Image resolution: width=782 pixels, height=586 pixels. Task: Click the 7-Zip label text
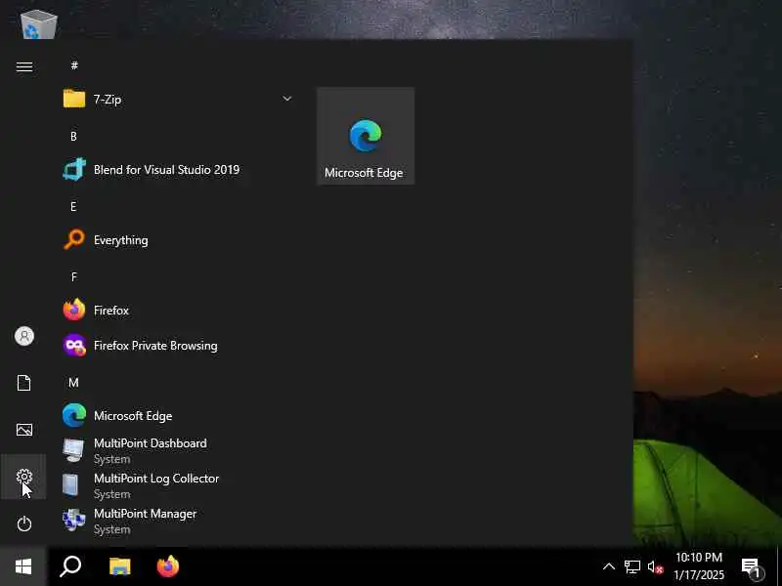108,100
